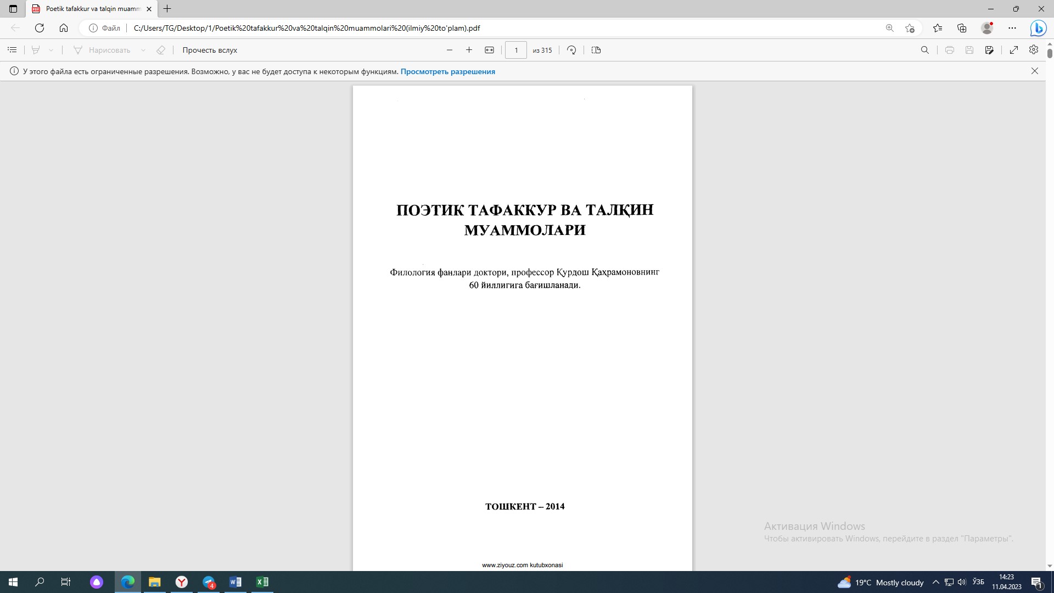
Task: Enter full screen mode
Action: click(1014, 50)
